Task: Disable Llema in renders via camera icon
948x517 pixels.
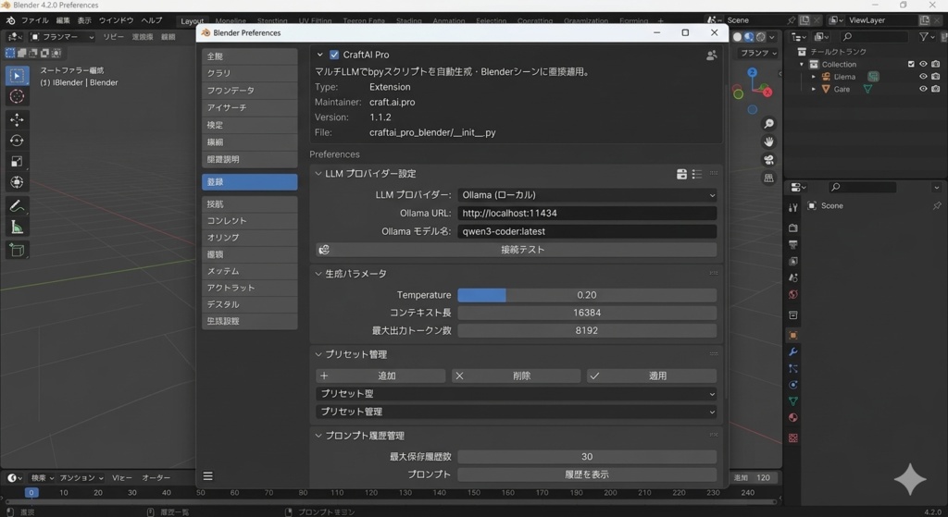Action: pos(936,77)
